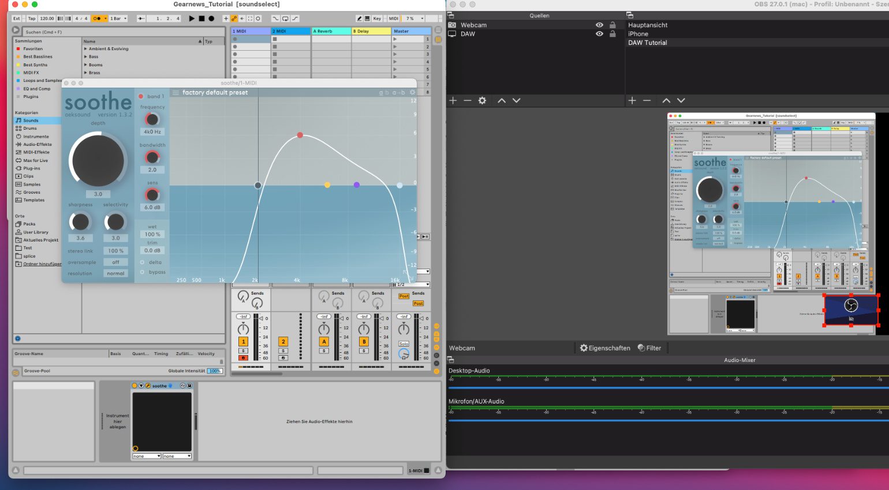Sort browser by the Name column header

[143, 41]
